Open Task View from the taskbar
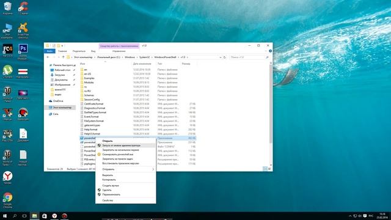Image resolution: width=391 pixels, height=220 pixels. (24, 216)
